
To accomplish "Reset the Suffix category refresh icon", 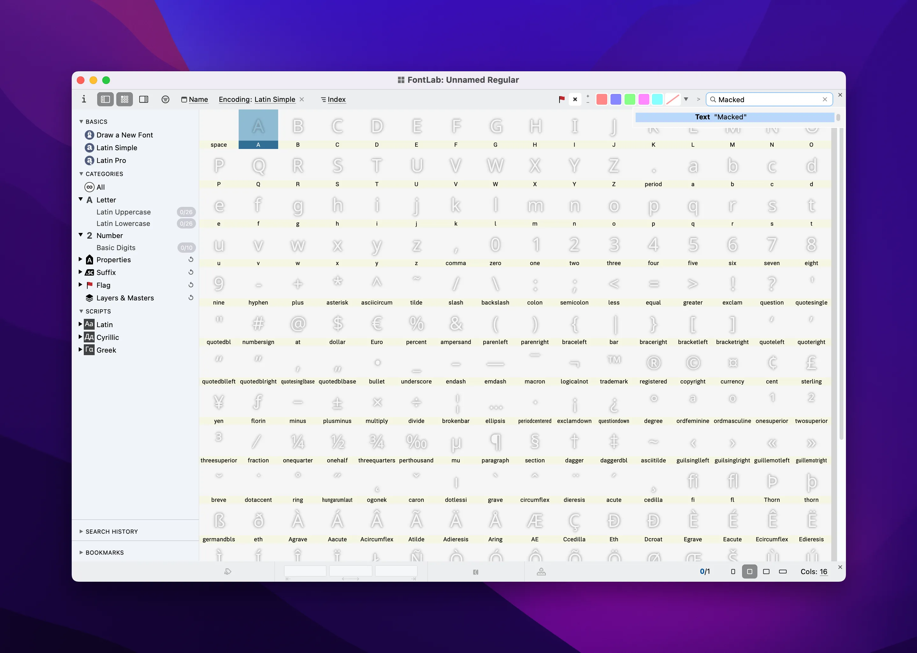I will (x=191, y=272).
